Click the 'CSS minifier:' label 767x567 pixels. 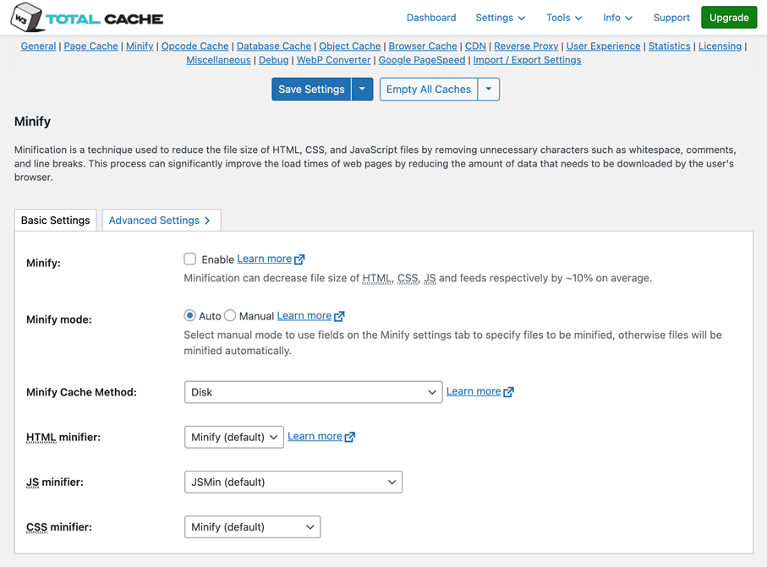tap(59, 527)
